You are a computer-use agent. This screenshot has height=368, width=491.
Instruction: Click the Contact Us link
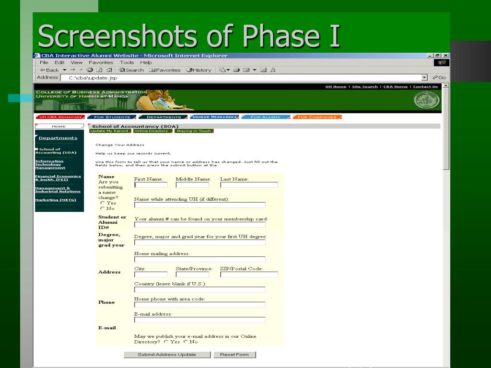click(x=425, y=87)
